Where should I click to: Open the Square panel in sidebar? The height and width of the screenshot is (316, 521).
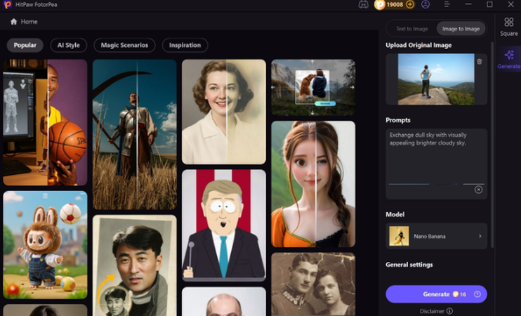508,27
